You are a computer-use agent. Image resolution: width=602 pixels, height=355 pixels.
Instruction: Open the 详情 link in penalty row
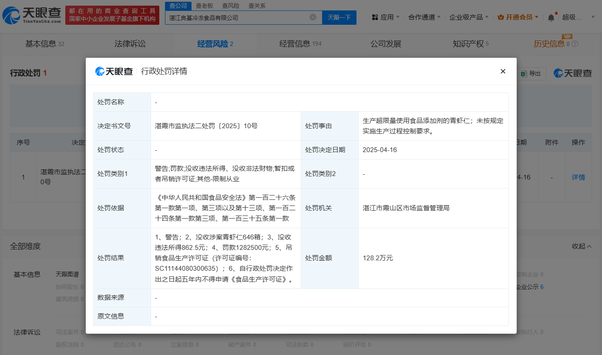pos(578,177)
